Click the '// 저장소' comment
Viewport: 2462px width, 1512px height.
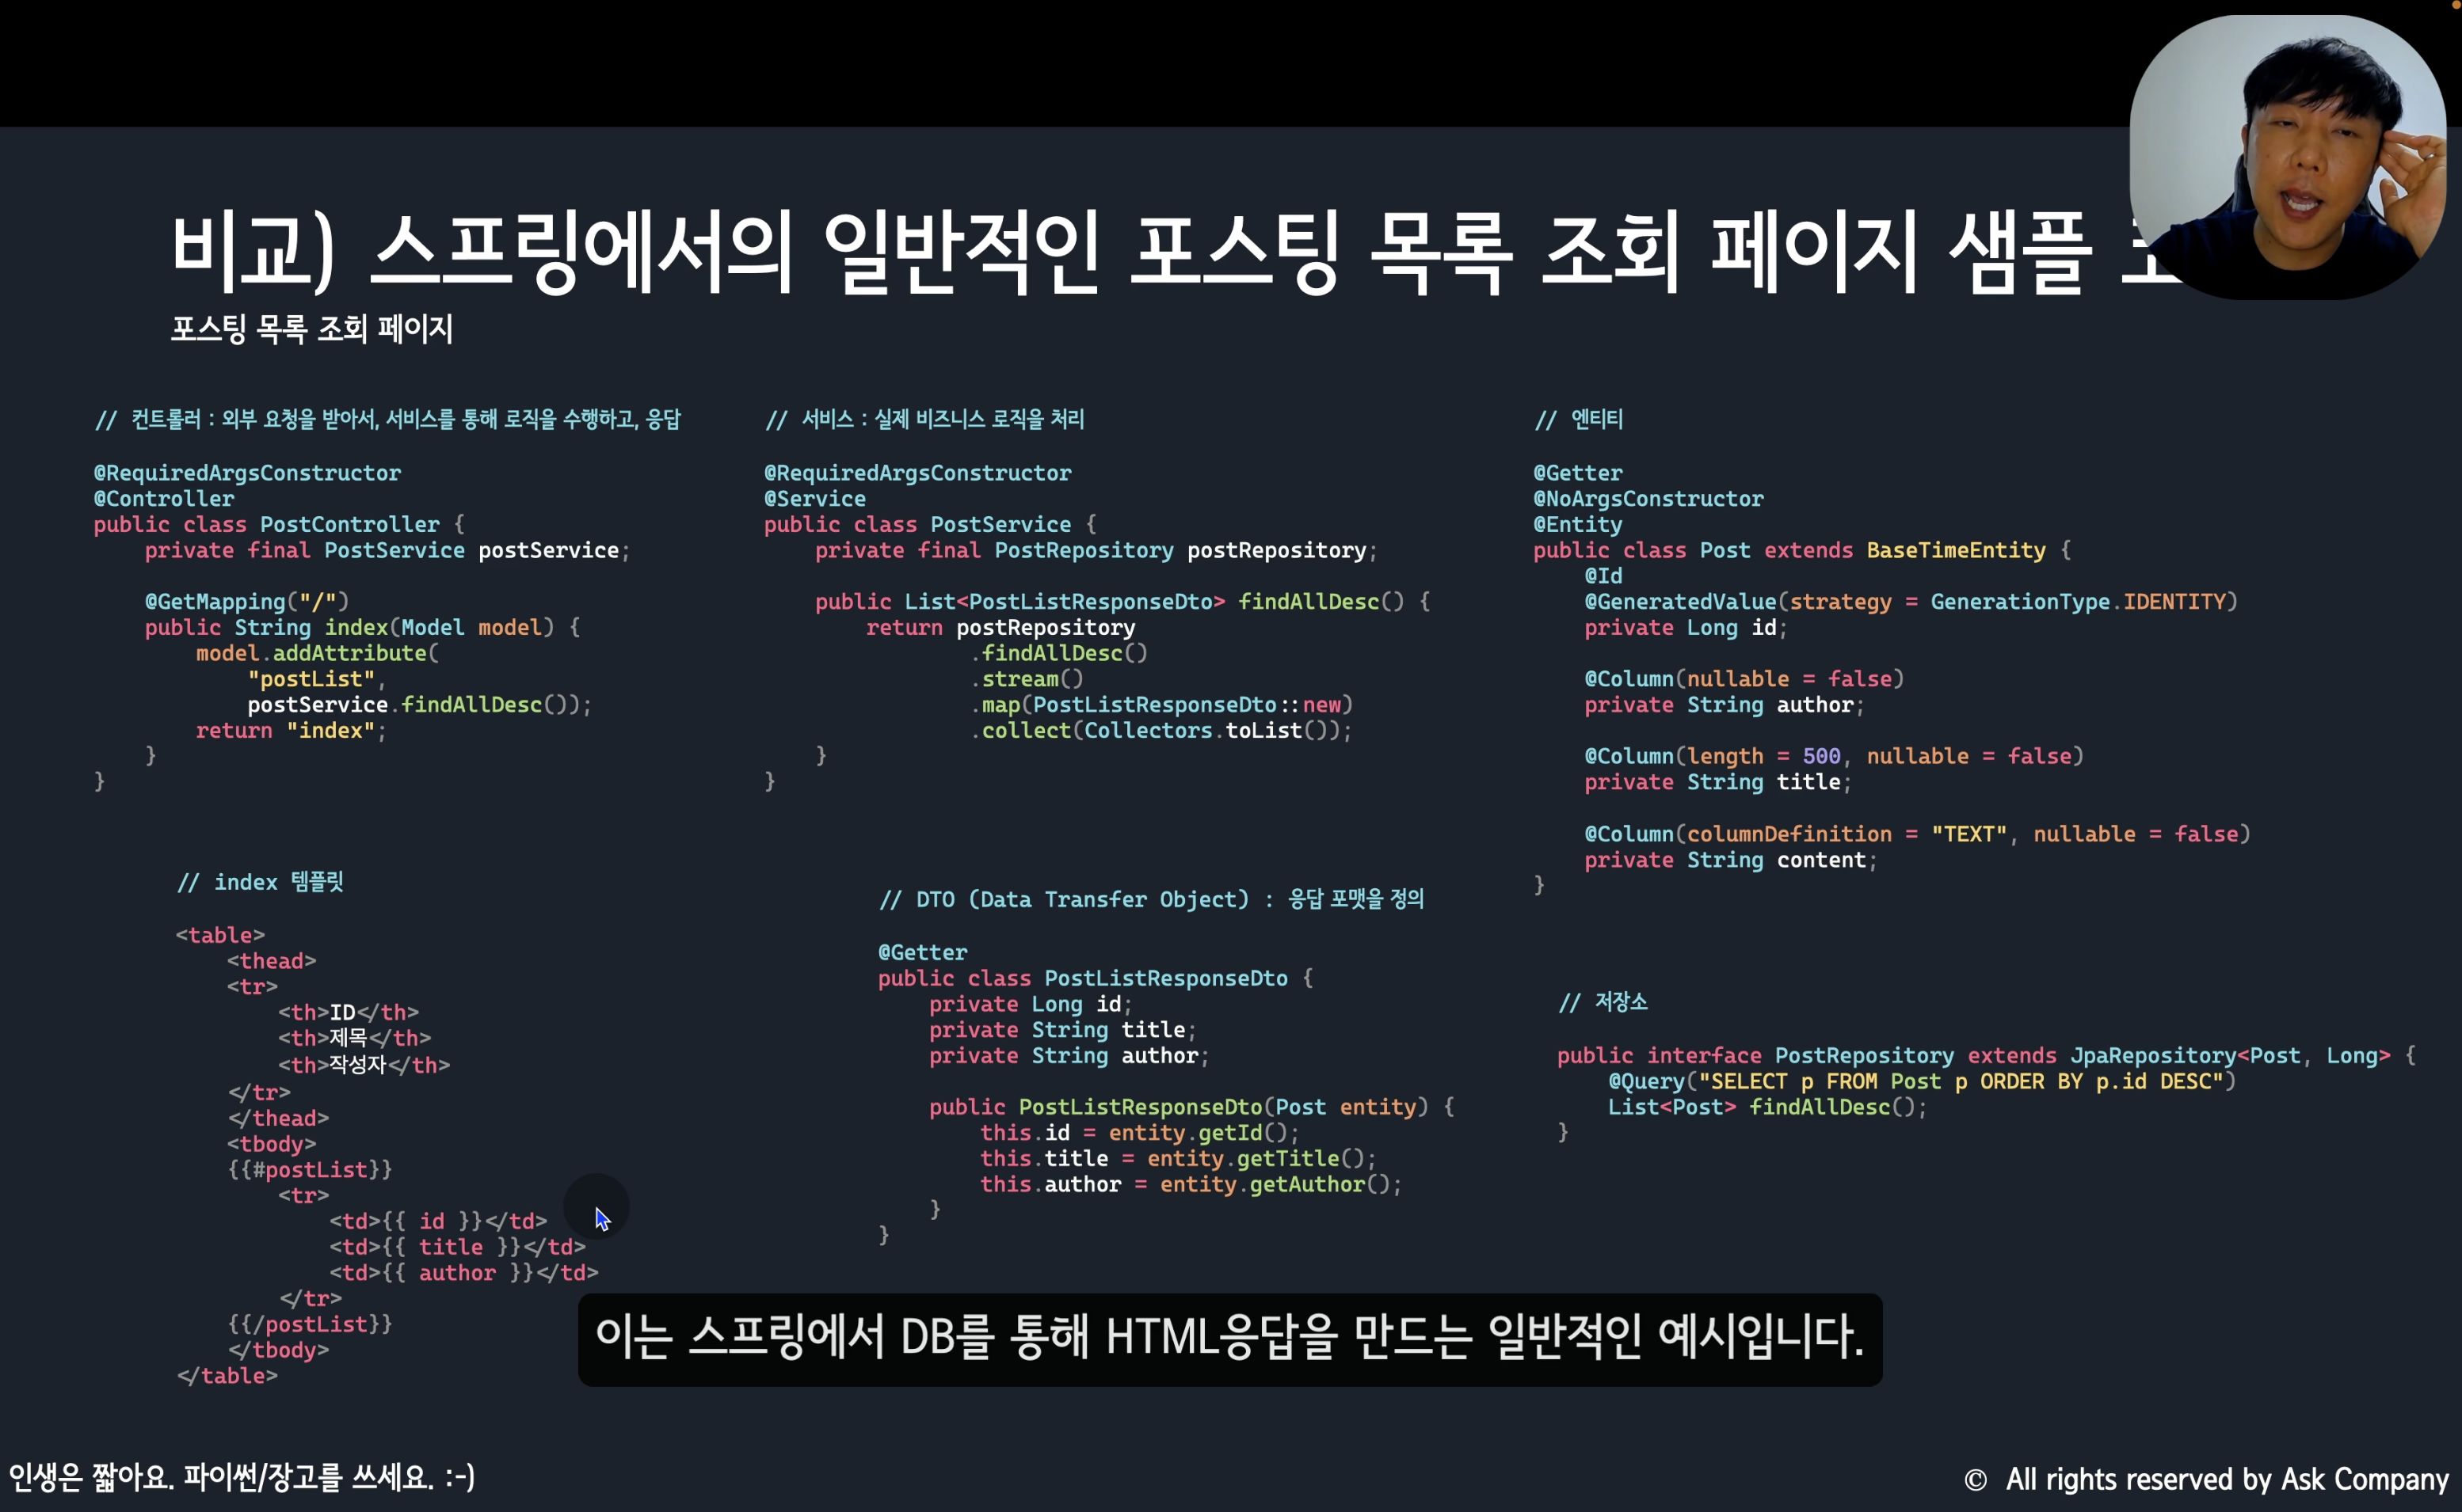click(1603, 1002)
